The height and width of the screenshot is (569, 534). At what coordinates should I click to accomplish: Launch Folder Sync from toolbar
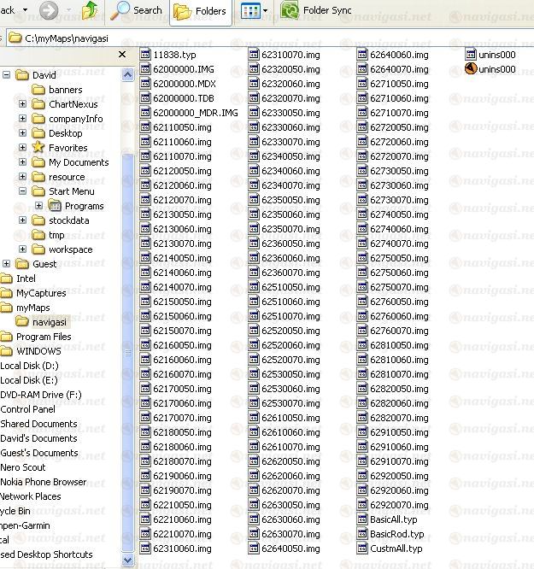click(316, 10)
